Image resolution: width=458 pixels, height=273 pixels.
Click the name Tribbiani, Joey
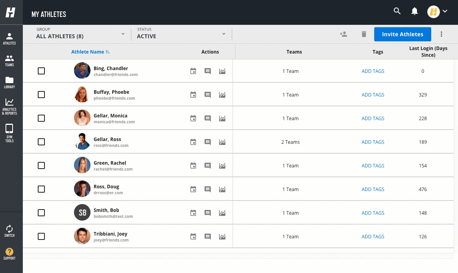[x=111, y=234]
